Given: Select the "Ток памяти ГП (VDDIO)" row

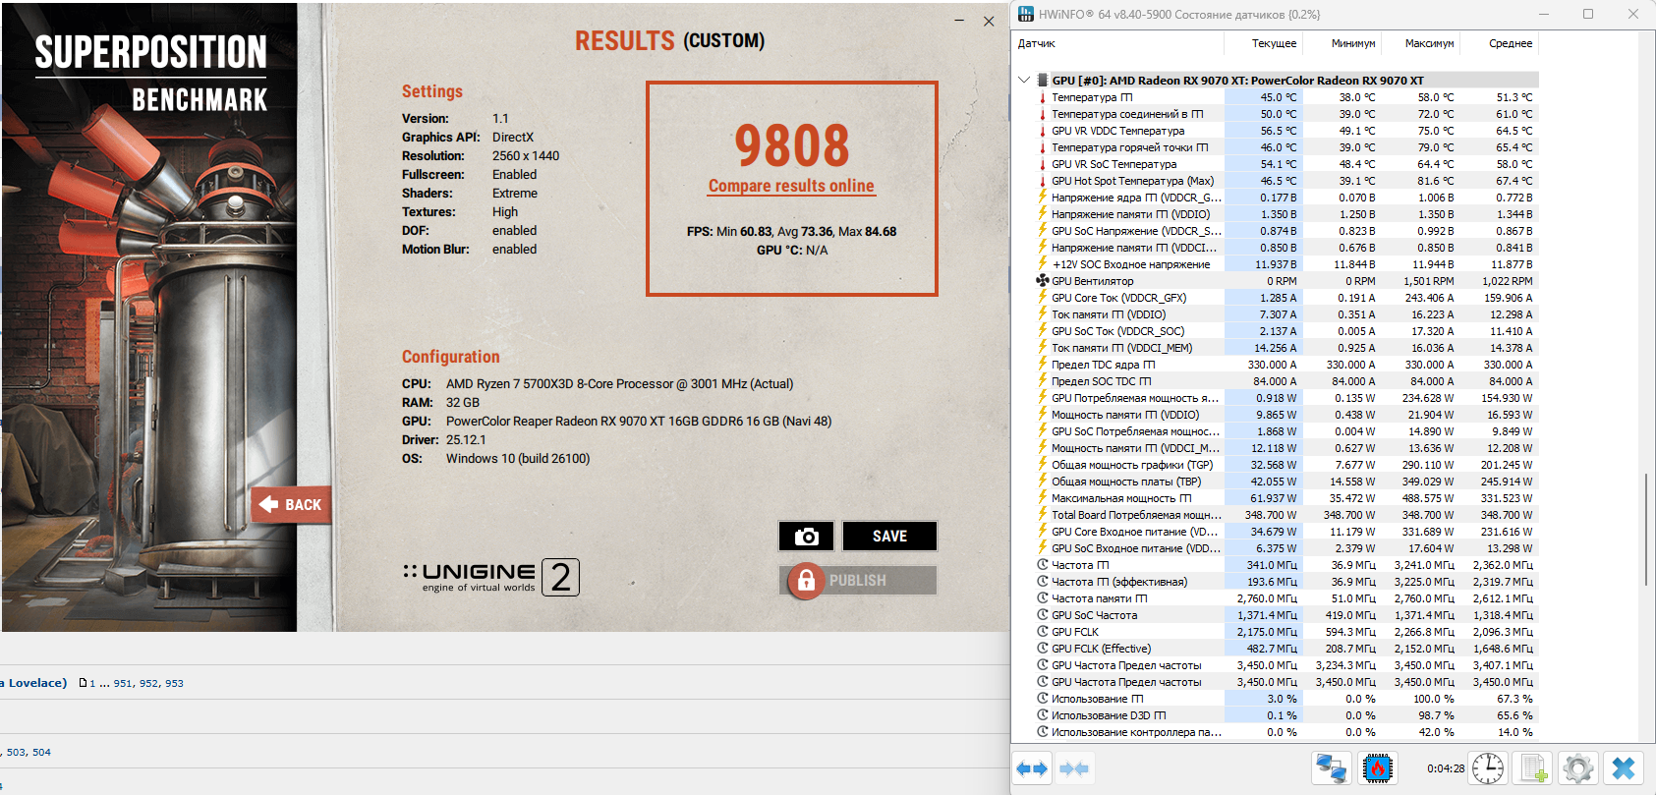Looking at the screenshot, I should (x=1287, y=314).
